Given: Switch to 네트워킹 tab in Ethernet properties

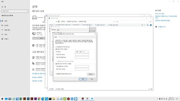Looking at the screenshot, I should 53,30.
